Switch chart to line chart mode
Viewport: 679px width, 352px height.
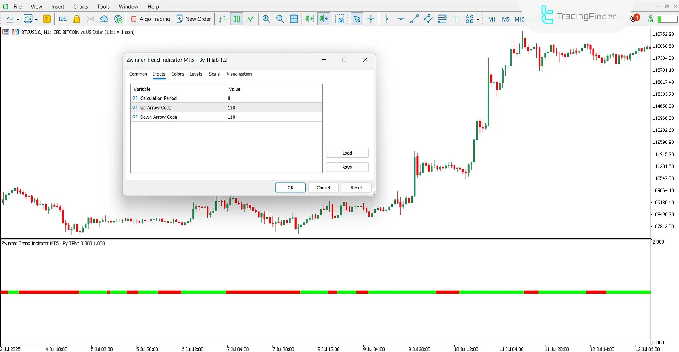pyautogui.click(x=250, y=19)
